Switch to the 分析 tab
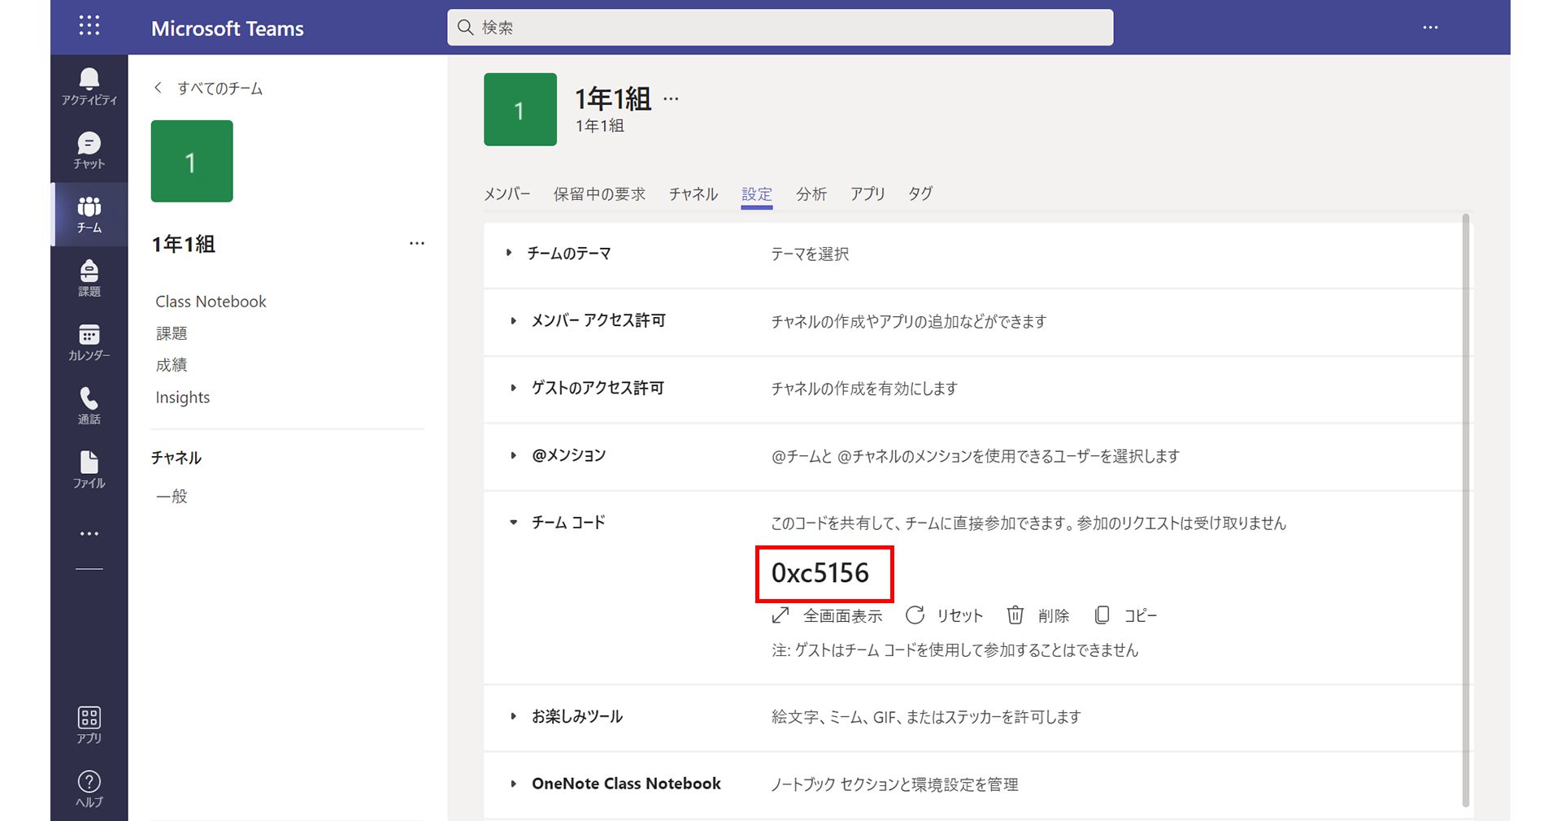 coord(811,193)
